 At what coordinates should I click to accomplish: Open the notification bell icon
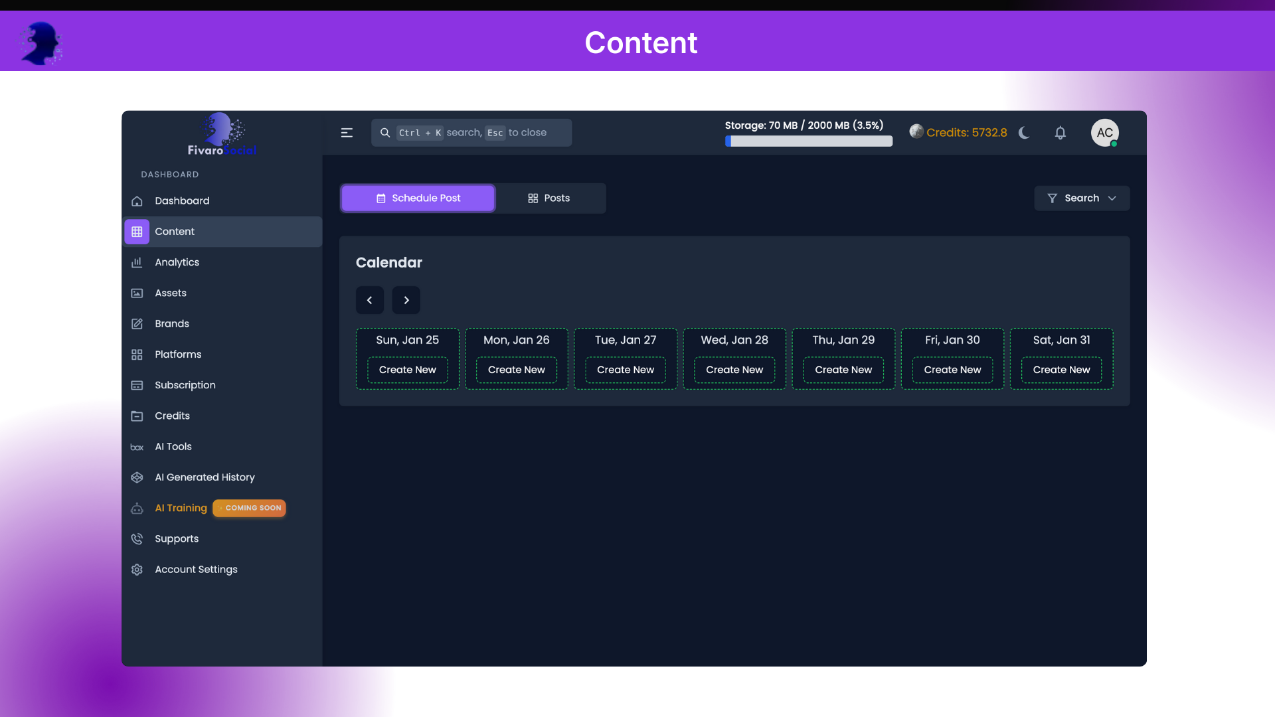point(1060,133)
